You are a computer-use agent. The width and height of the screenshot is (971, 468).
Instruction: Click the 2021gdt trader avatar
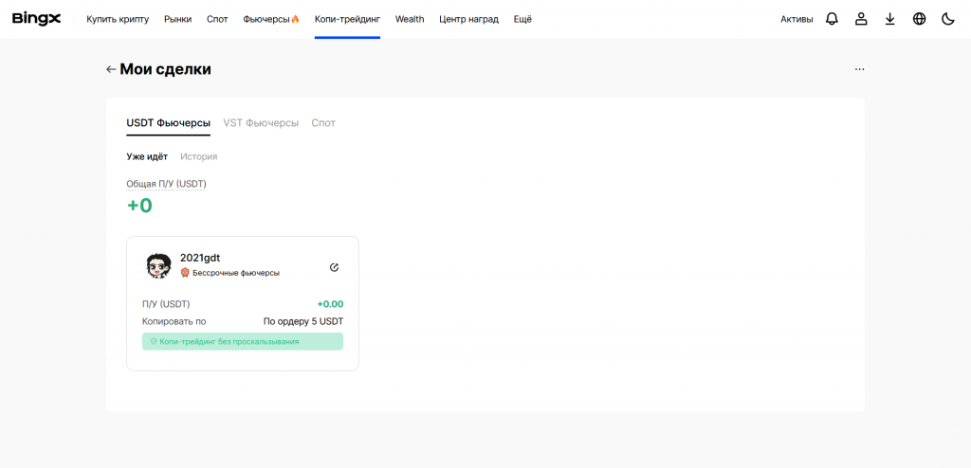point(158,266)
